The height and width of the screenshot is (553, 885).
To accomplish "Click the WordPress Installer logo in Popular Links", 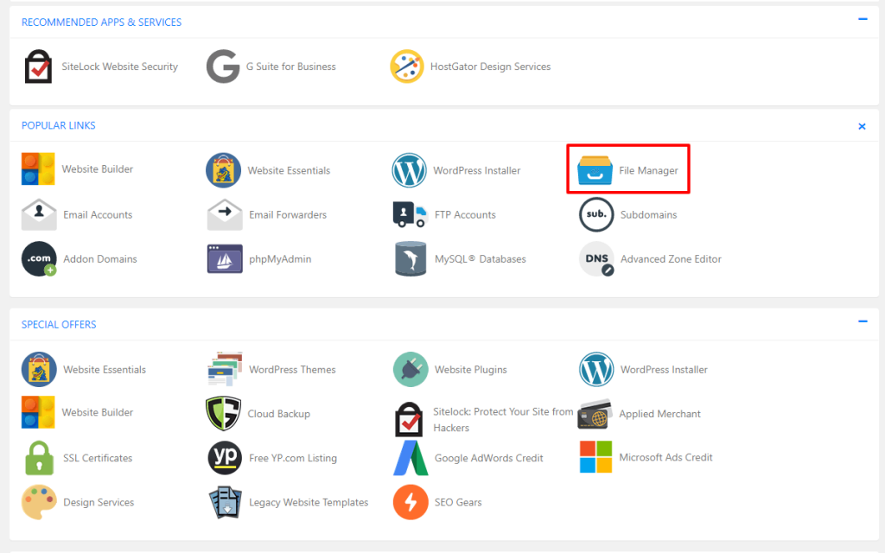I will point(409,170).
